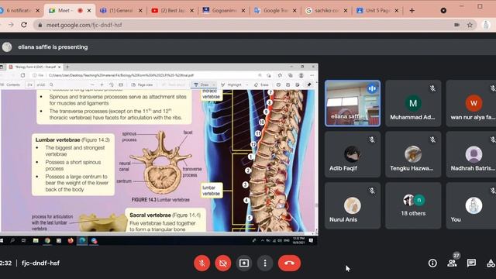Image resolution: width=496 pixels, height=279 pixels.
Task: Click the presenter avatar beside 'eliana saffie is presenting'
Action: [x=7, y=46]
